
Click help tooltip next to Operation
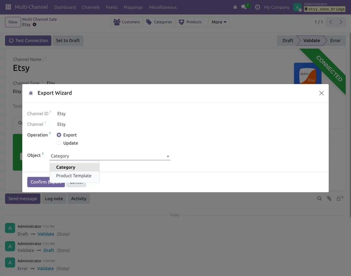click(x=50, y=133)
